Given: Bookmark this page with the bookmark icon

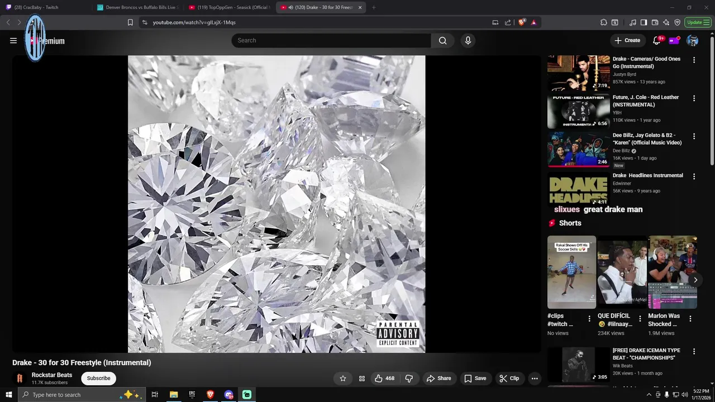Looking at the screenshot, I should (130, 22).
